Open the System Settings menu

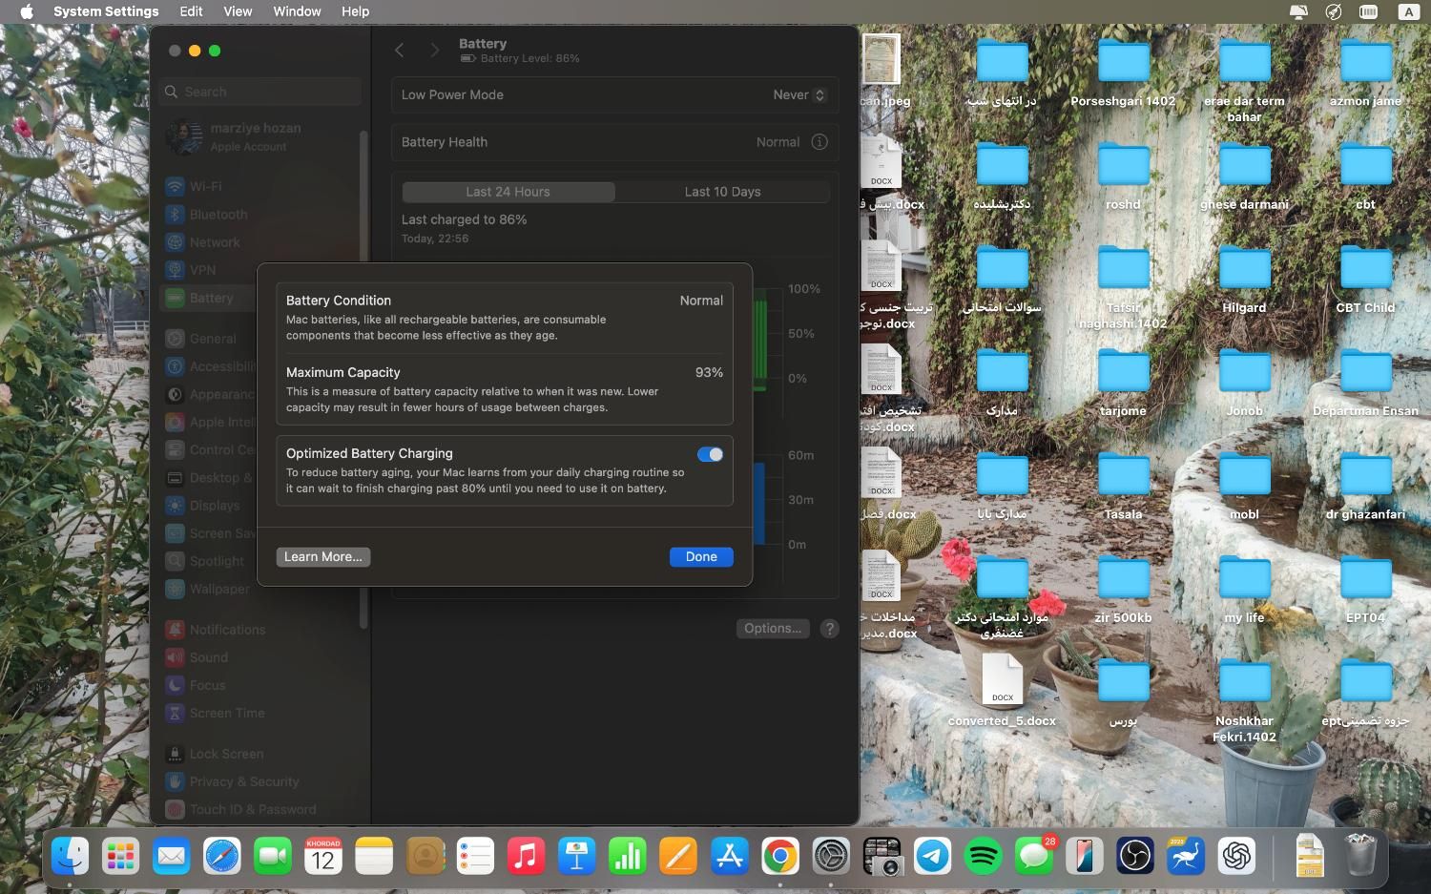point(106,11)
